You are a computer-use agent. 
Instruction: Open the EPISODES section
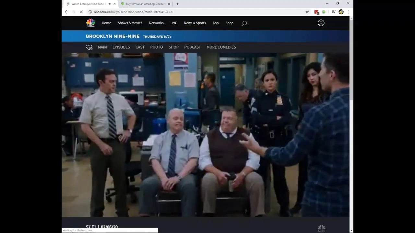point(121,47)
